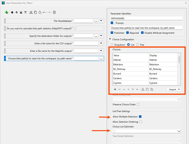Enable Allow Selection Ordering checkbox
This screenshot has width=189, height=144.
[141, 122]
